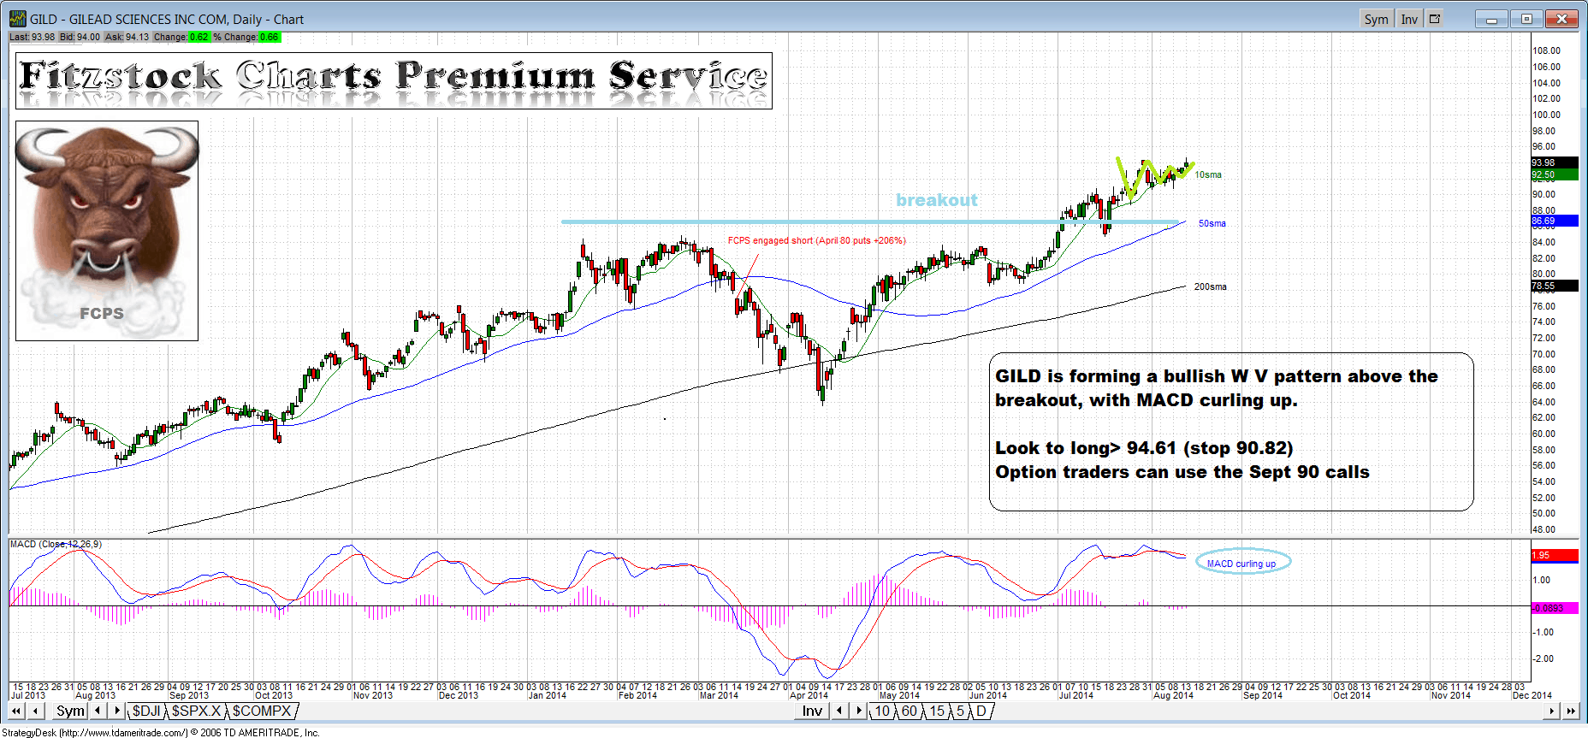Viewport: 1588px width, 738px height.
Task: Select the 60 minute interval tab
Action: [x=909, y=711]
